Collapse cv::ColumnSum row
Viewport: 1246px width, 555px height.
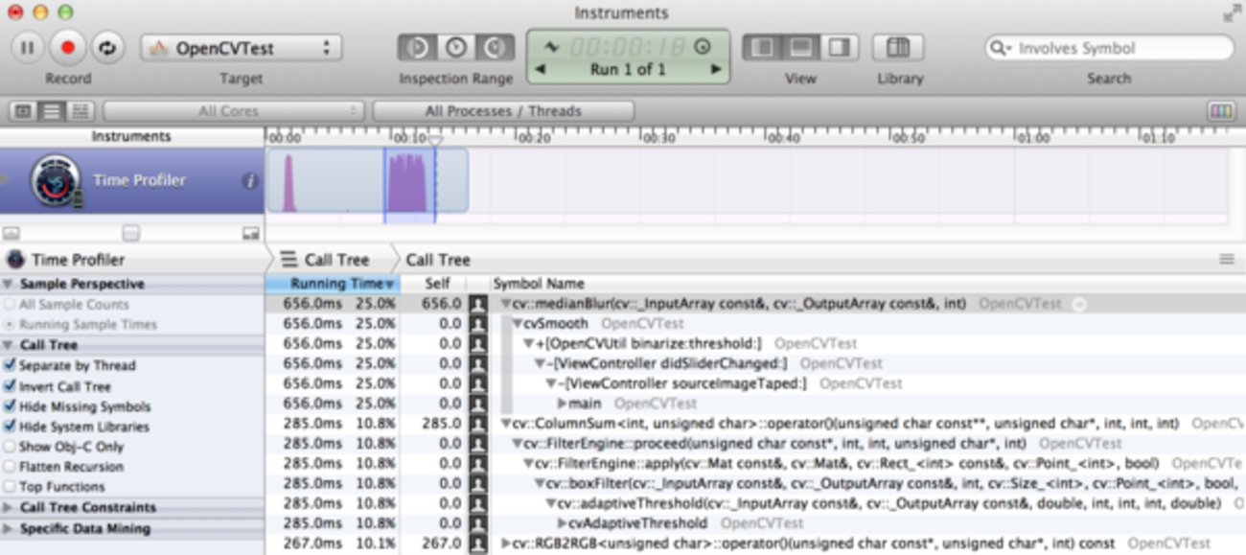coord(506,424)
